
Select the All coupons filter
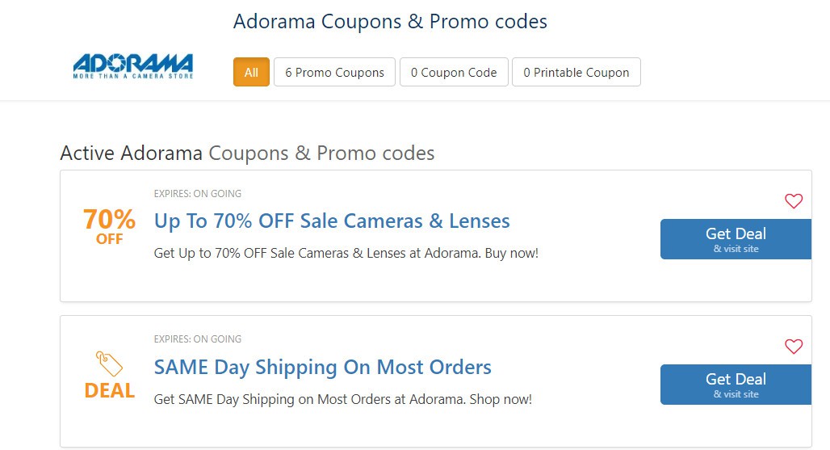(251, 72)
